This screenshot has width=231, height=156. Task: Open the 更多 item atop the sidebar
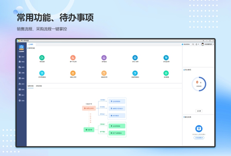(x=22, y=56)
